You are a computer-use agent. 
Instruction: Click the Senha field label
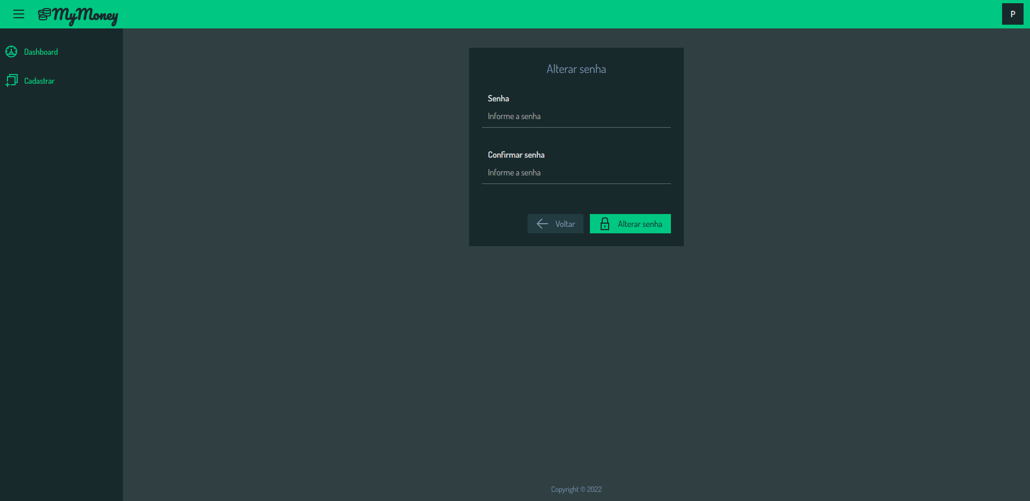click(x=499, y=99)
